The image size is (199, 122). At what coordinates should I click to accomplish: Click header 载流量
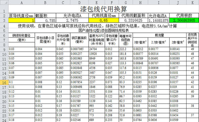160,35
